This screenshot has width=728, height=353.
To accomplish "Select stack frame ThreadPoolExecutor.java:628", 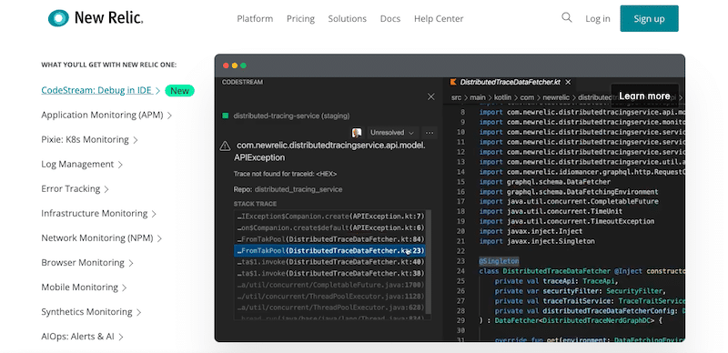I will click(x=330, y=308).
